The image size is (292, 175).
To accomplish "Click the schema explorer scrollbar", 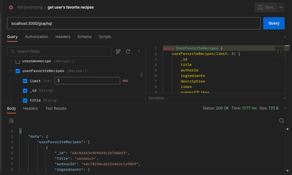I will [142, 75].
